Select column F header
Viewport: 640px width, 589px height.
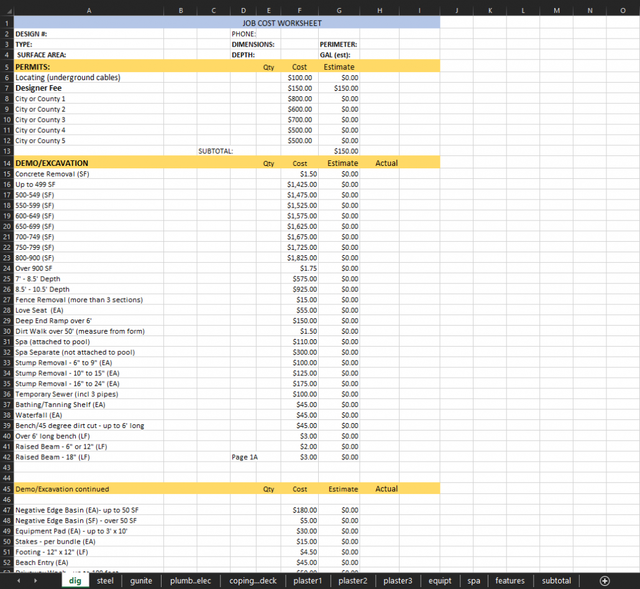tap(299, 11)
